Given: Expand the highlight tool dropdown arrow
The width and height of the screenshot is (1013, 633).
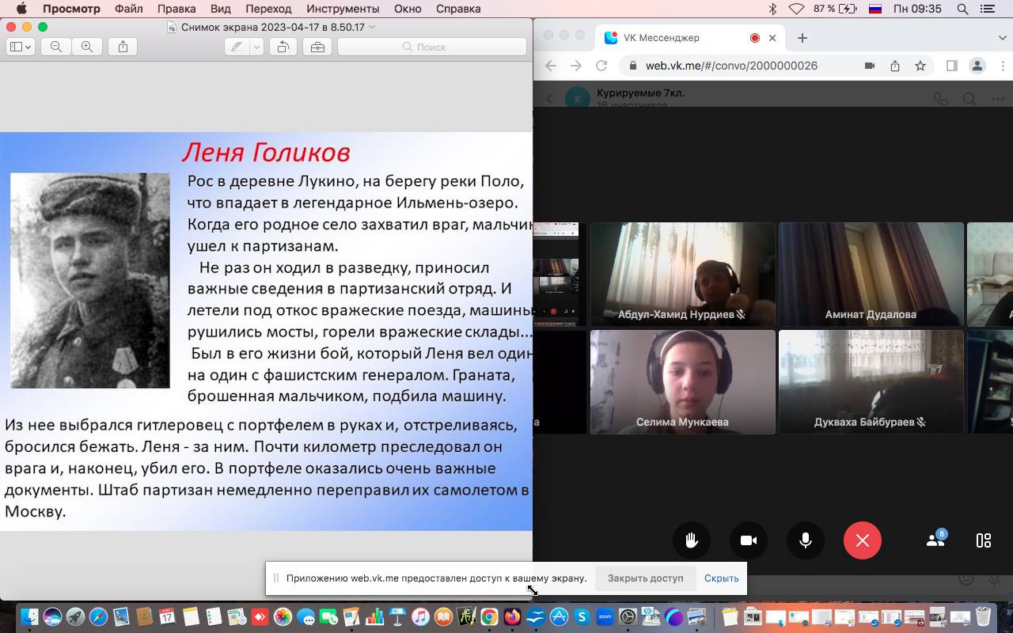Looking at the screenshot, I should click(256, 47).
